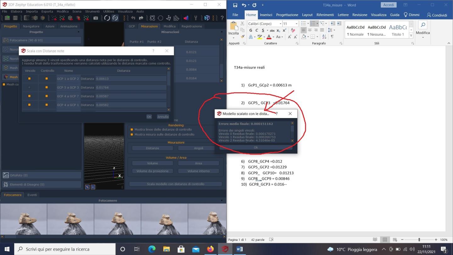Click the undo arrow in Zephyr toolbar
This screenshot has width=453, height=255.
pyautogui.click(x=133, y=18)
